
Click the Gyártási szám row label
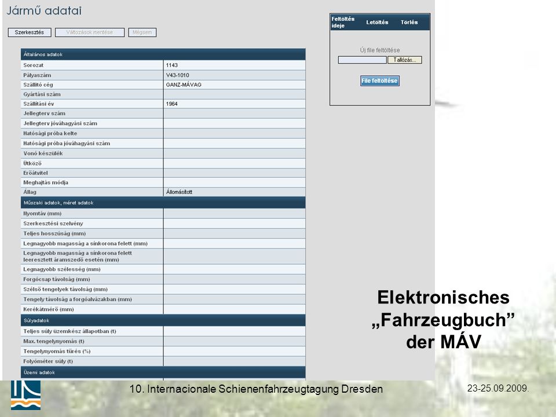pyautogui.click(x=42, y=94)
